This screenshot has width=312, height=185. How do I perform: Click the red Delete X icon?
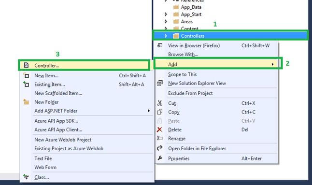pyautogui.click(x=159, y=130)
